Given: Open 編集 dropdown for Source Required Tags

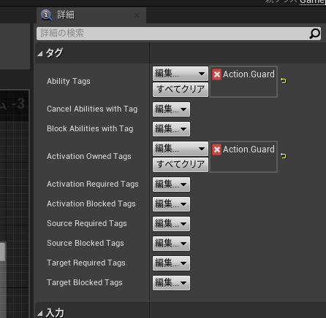Looking at the screenshot, I should [171, 224].
